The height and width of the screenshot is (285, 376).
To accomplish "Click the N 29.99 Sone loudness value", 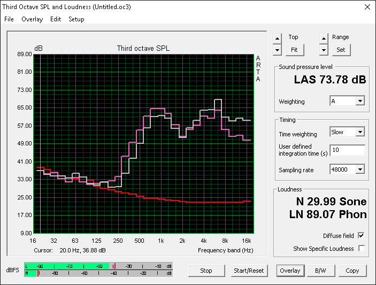I will point(331,202).
